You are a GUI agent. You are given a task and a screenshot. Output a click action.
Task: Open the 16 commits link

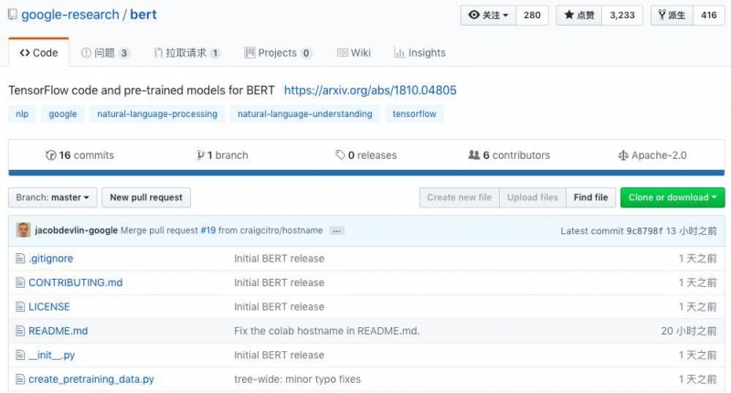coord(79,155)
